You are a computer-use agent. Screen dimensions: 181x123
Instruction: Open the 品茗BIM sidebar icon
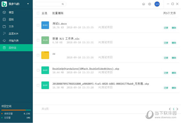tap(4, 33)
